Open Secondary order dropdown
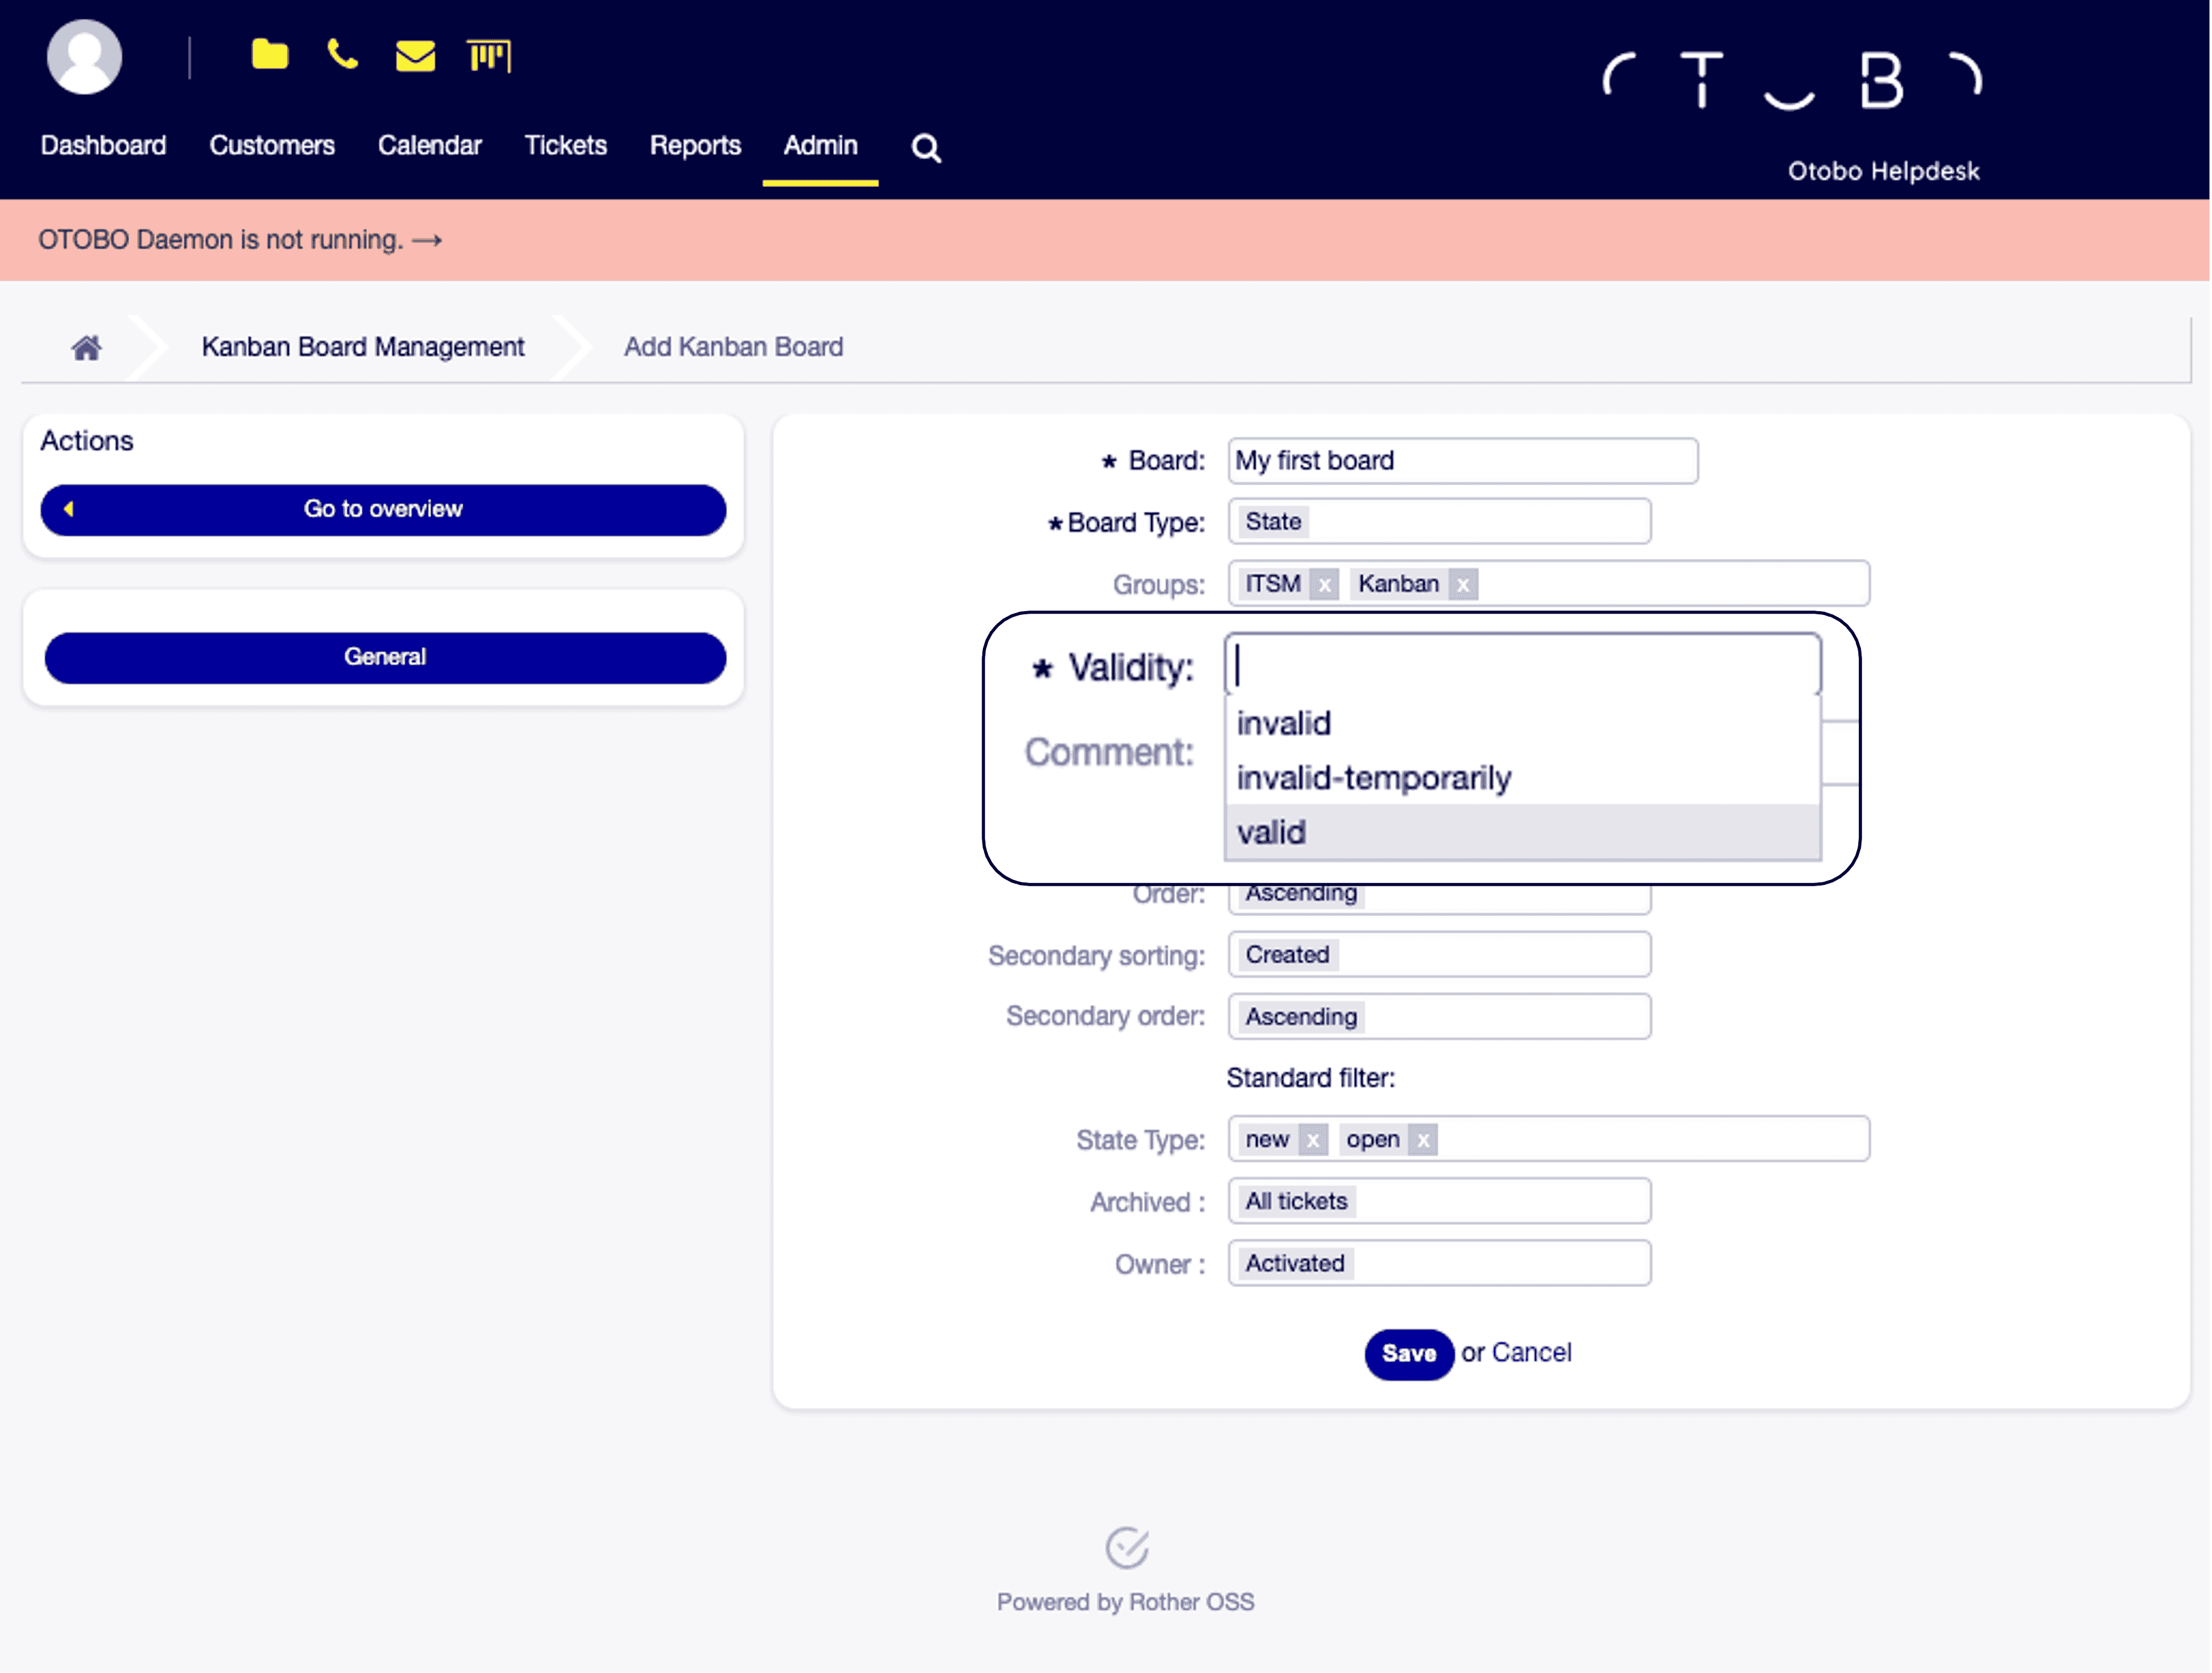This screenshot has height=1673, width=2212. (x=1439, y=1017)
